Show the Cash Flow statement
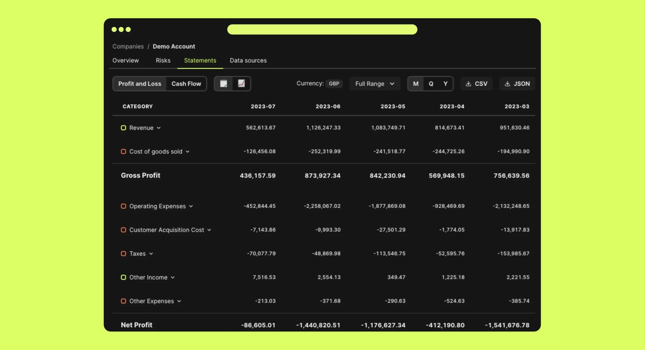The image size is (645, 350). pyautogui.click(x=186, y=84)
